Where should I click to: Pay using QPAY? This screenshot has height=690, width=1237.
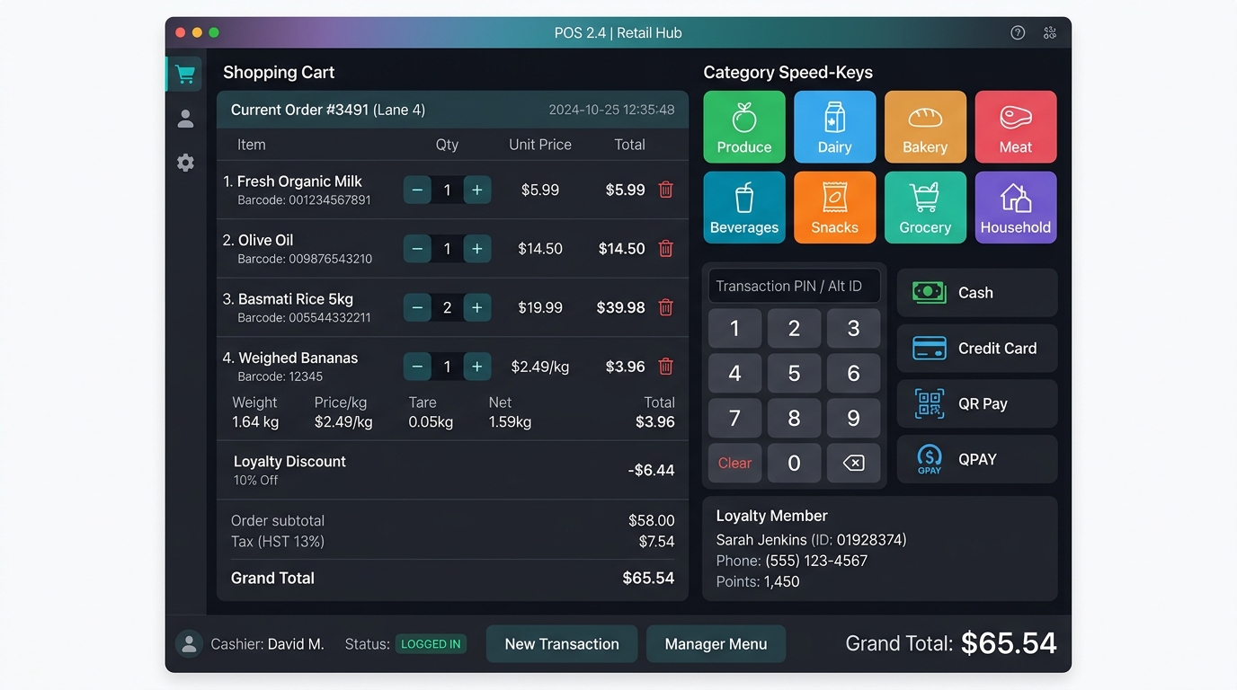pos(977,459)
